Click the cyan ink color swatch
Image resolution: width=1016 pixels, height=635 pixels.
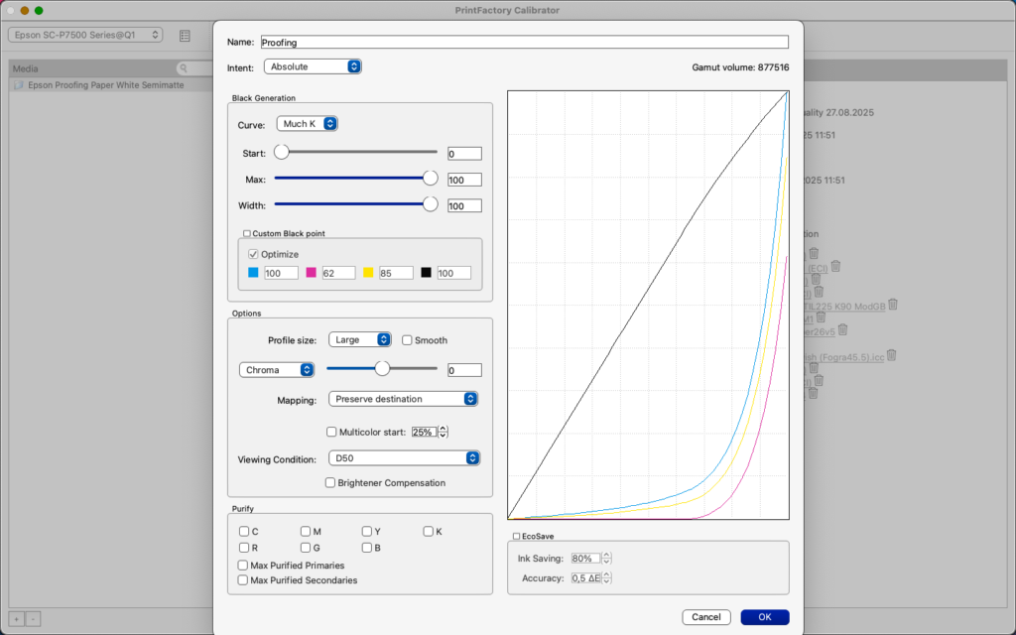tap(253, 273)
